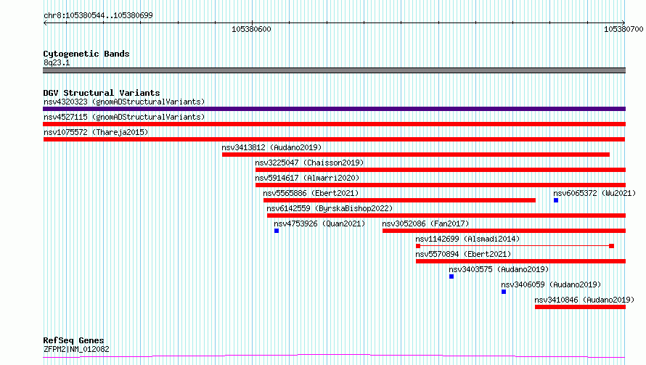Click the 105380700 ruler position label
Screen dimensions: 646x365
coord(623,29)
